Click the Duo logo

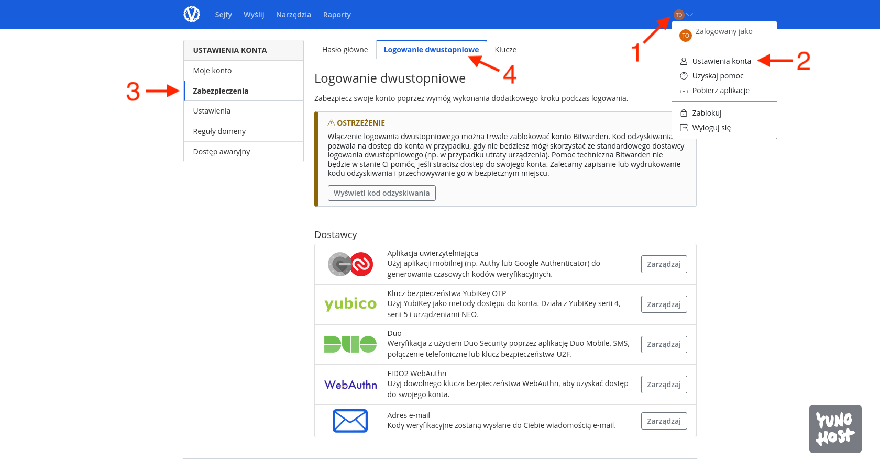[350, 344]
